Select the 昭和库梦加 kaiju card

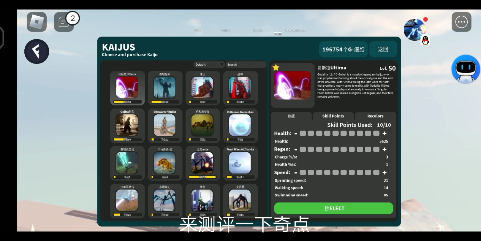(202, 126)
